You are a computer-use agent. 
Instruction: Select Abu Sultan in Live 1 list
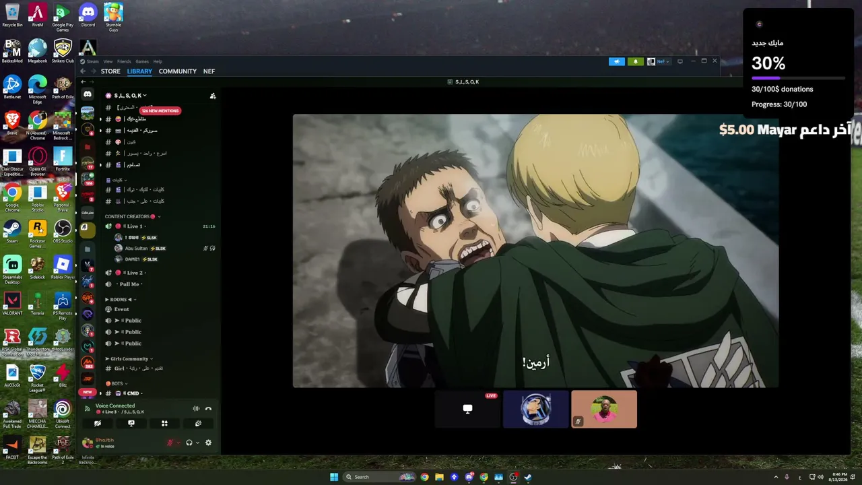click(164, 249)
